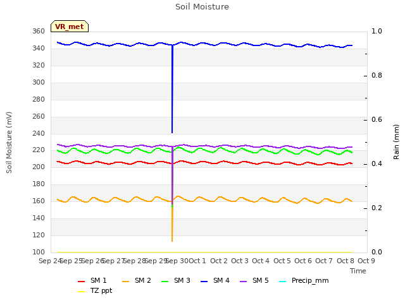Click the Oct 7 date tick label
This screenshot has height=303, width=405.
(324, 261)
